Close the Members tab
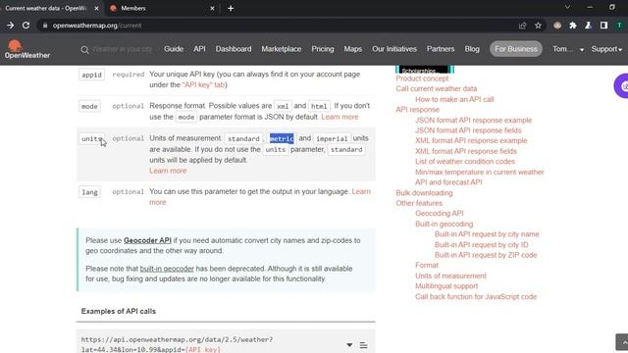The image size is (628, 353). 212,8
